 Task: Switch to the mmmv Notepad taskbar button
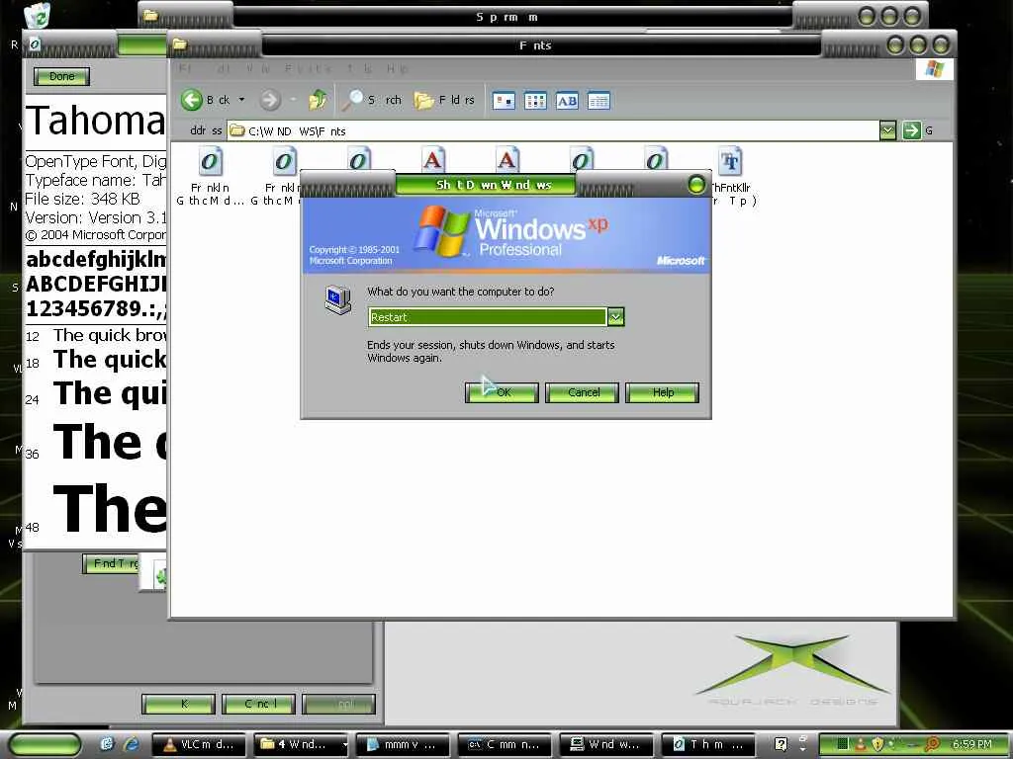402,744
